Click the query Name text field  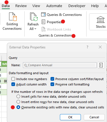pos(60,65)
